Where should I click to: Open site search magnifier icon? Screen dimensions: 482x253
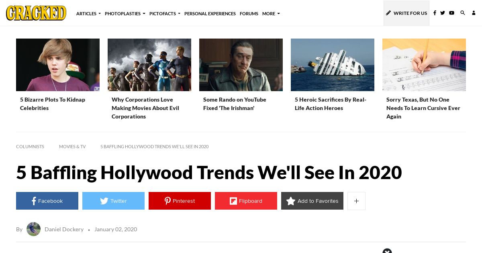point(463,13)
